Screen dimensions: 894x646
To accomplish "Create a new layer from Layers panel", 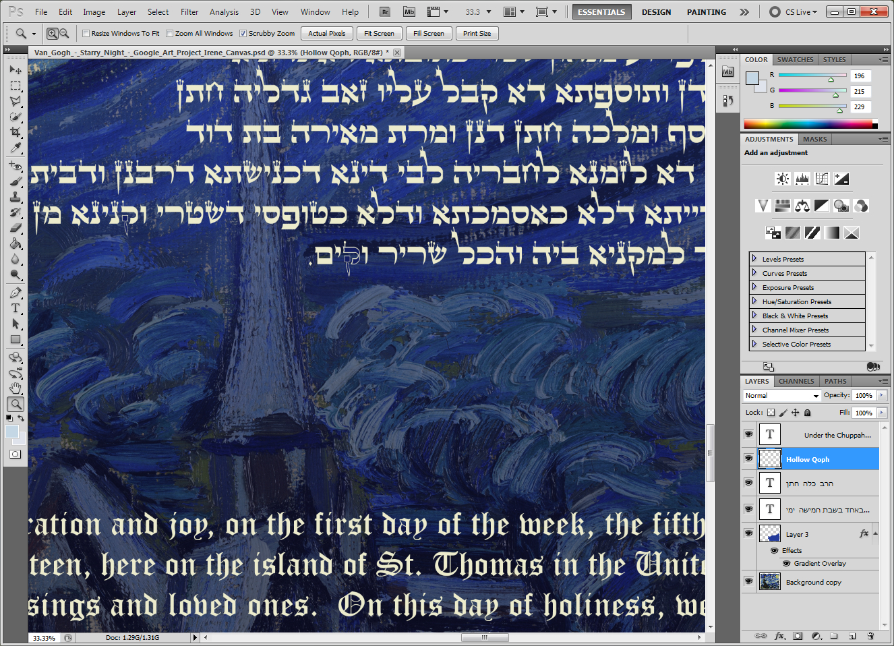I will (x=852, y=636).
